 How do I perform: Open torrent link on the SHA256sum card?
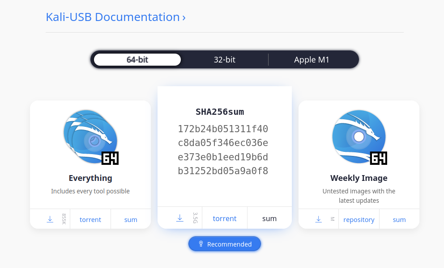tap(225, 218)
